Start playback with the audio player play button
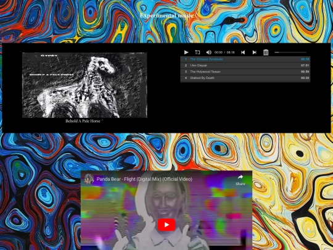 [186, 52]
